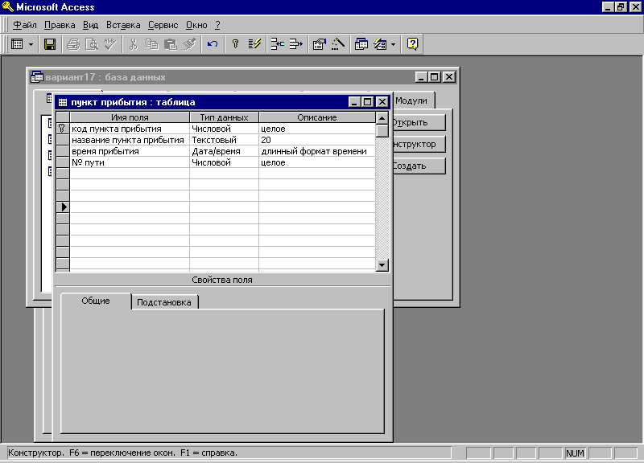Open the Файл menu

pos(25,25)
